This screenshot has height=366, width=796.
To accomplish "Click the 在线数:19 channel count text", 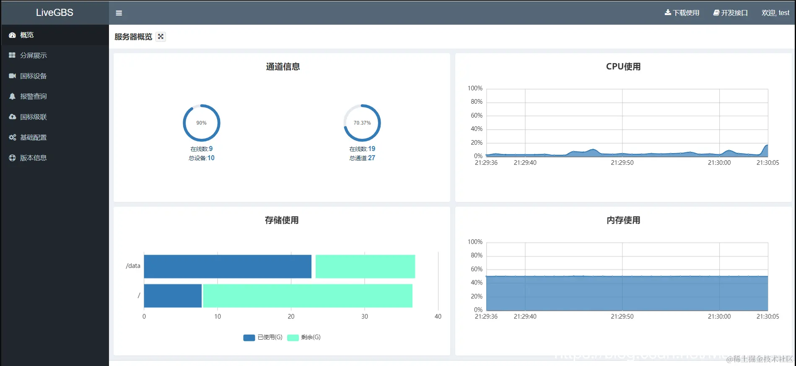I will [x=362, y=149].
